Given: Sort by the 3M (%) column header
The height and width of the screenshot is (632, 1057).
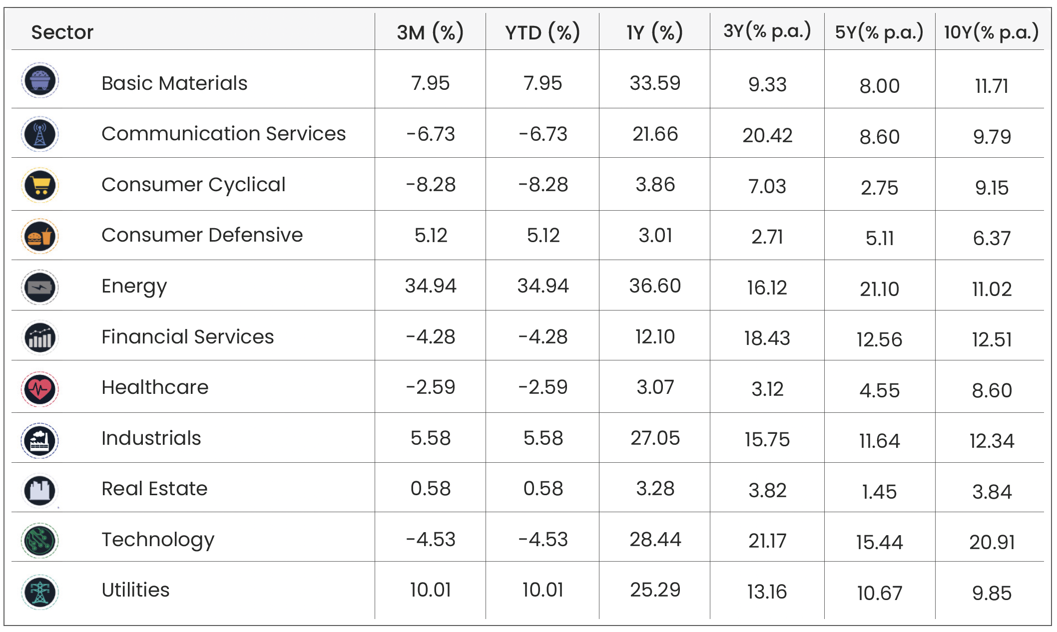Looking at the screenshot, I should [x=430, y=32].
